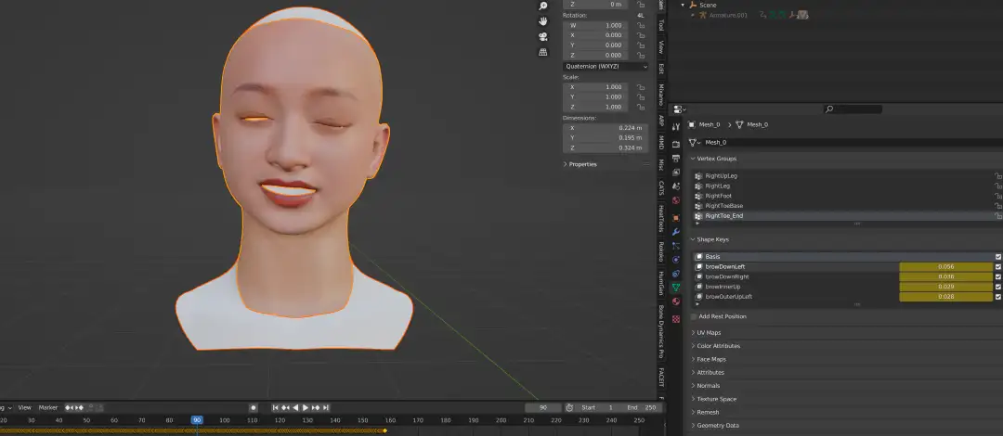1003x436 pixels.
Task: Collapse the Vertex Groups panel
Action: (713, 159)
